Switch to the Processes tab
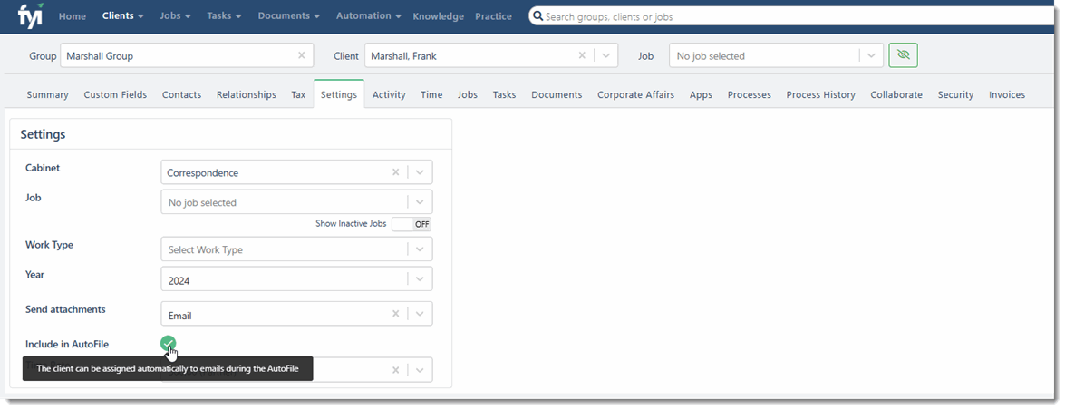 [x=750, y=94]
